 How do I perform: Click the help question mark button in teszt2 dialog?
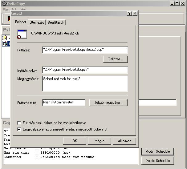click(x=129, y=14)
